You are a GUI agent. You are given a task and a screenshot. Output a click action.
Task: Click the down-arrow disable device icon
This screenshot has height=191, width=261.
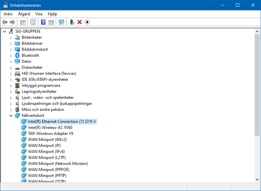pyautogui.click(x=87, y=22)
